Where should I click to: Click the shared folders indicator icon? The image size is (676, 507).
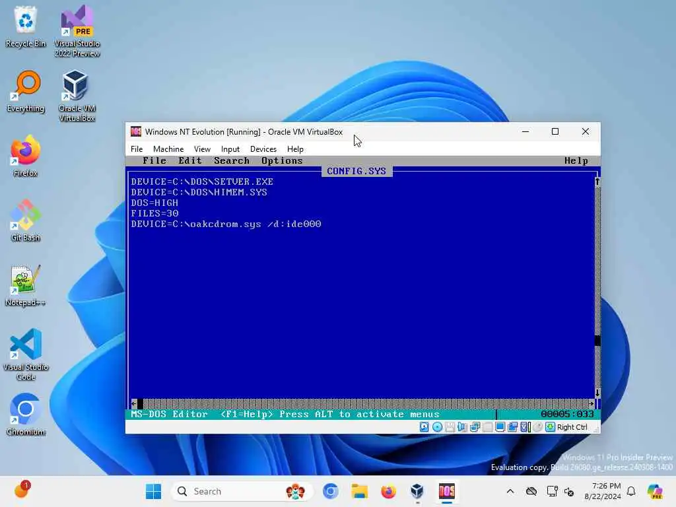[512, 427]
